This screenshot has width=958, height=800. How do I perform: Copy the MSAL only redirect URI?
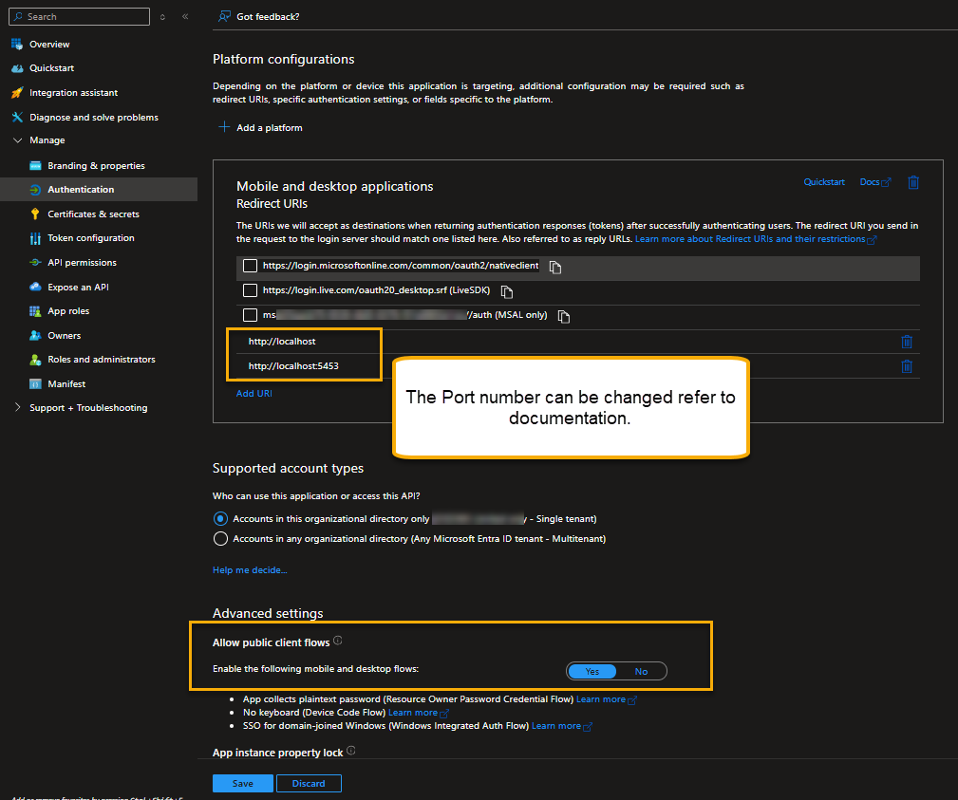click(563, 316)
